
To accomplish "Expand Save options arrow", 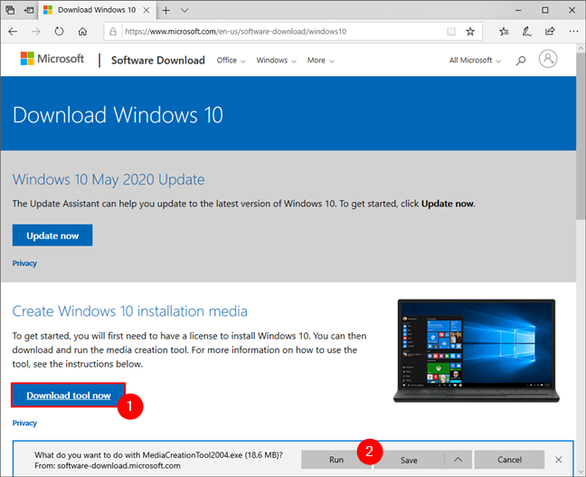I will 458,460.
